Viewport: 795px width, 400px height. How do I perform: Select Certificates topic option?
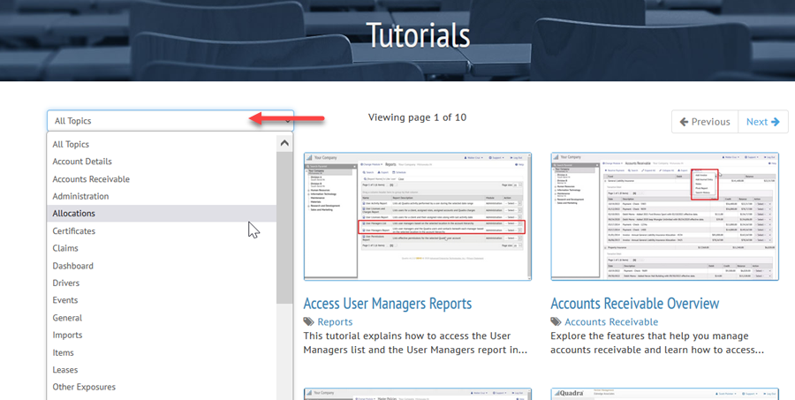click(73, 231)
